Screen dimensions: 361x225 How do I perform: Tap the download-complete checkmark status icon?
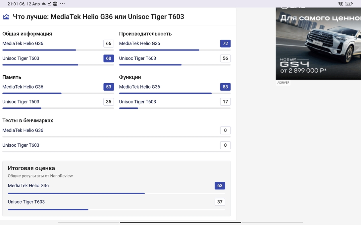pyautogui.click(x=49, y=4)
